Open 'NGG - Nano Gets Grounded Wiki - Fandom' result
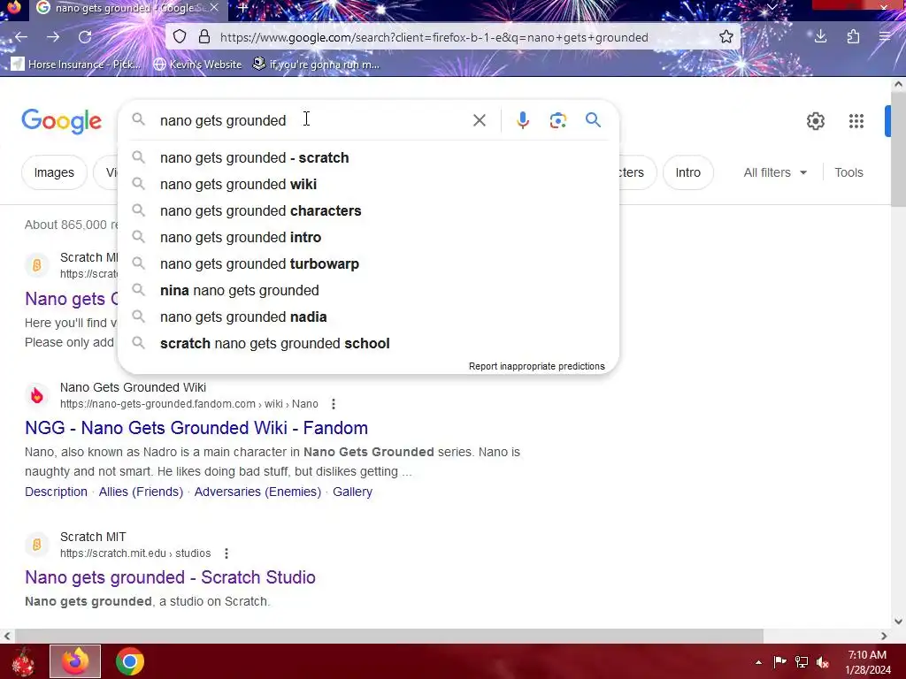 pos(196,428)
